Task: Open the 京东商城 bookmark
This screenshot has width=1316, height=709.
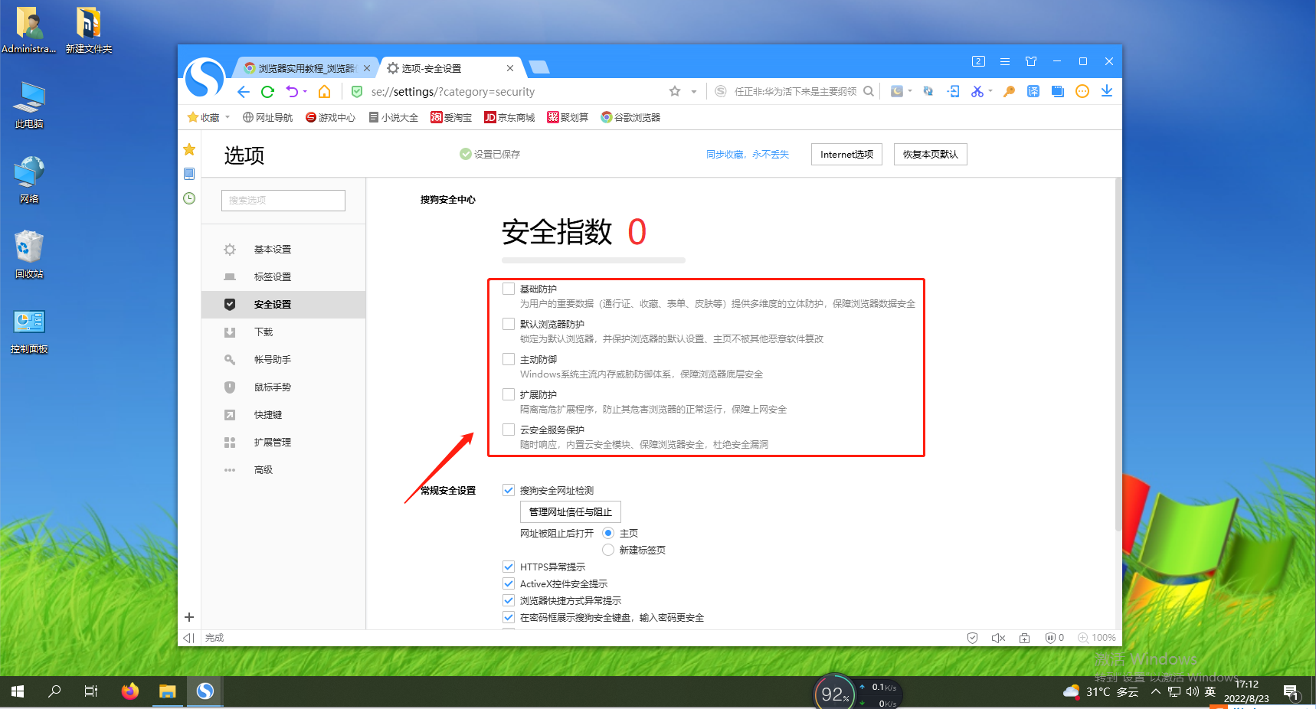Action: (509, 117)
